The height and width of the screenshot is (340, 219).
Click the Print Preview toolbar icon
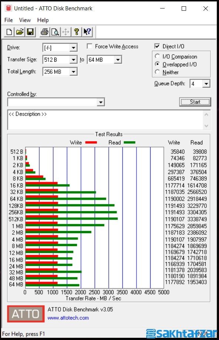click(55, 32)
